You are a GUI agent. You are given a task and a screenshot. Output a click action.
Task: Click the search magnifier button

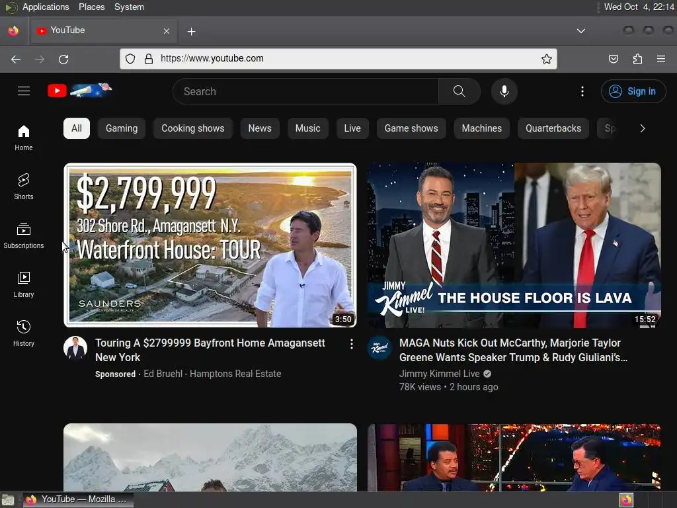tap(459, 91)
